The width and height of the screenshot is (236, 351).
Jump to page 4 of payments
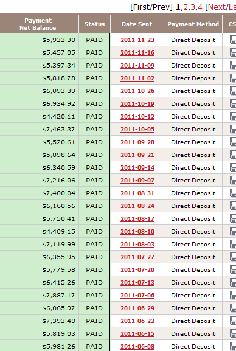click(200, 7)
